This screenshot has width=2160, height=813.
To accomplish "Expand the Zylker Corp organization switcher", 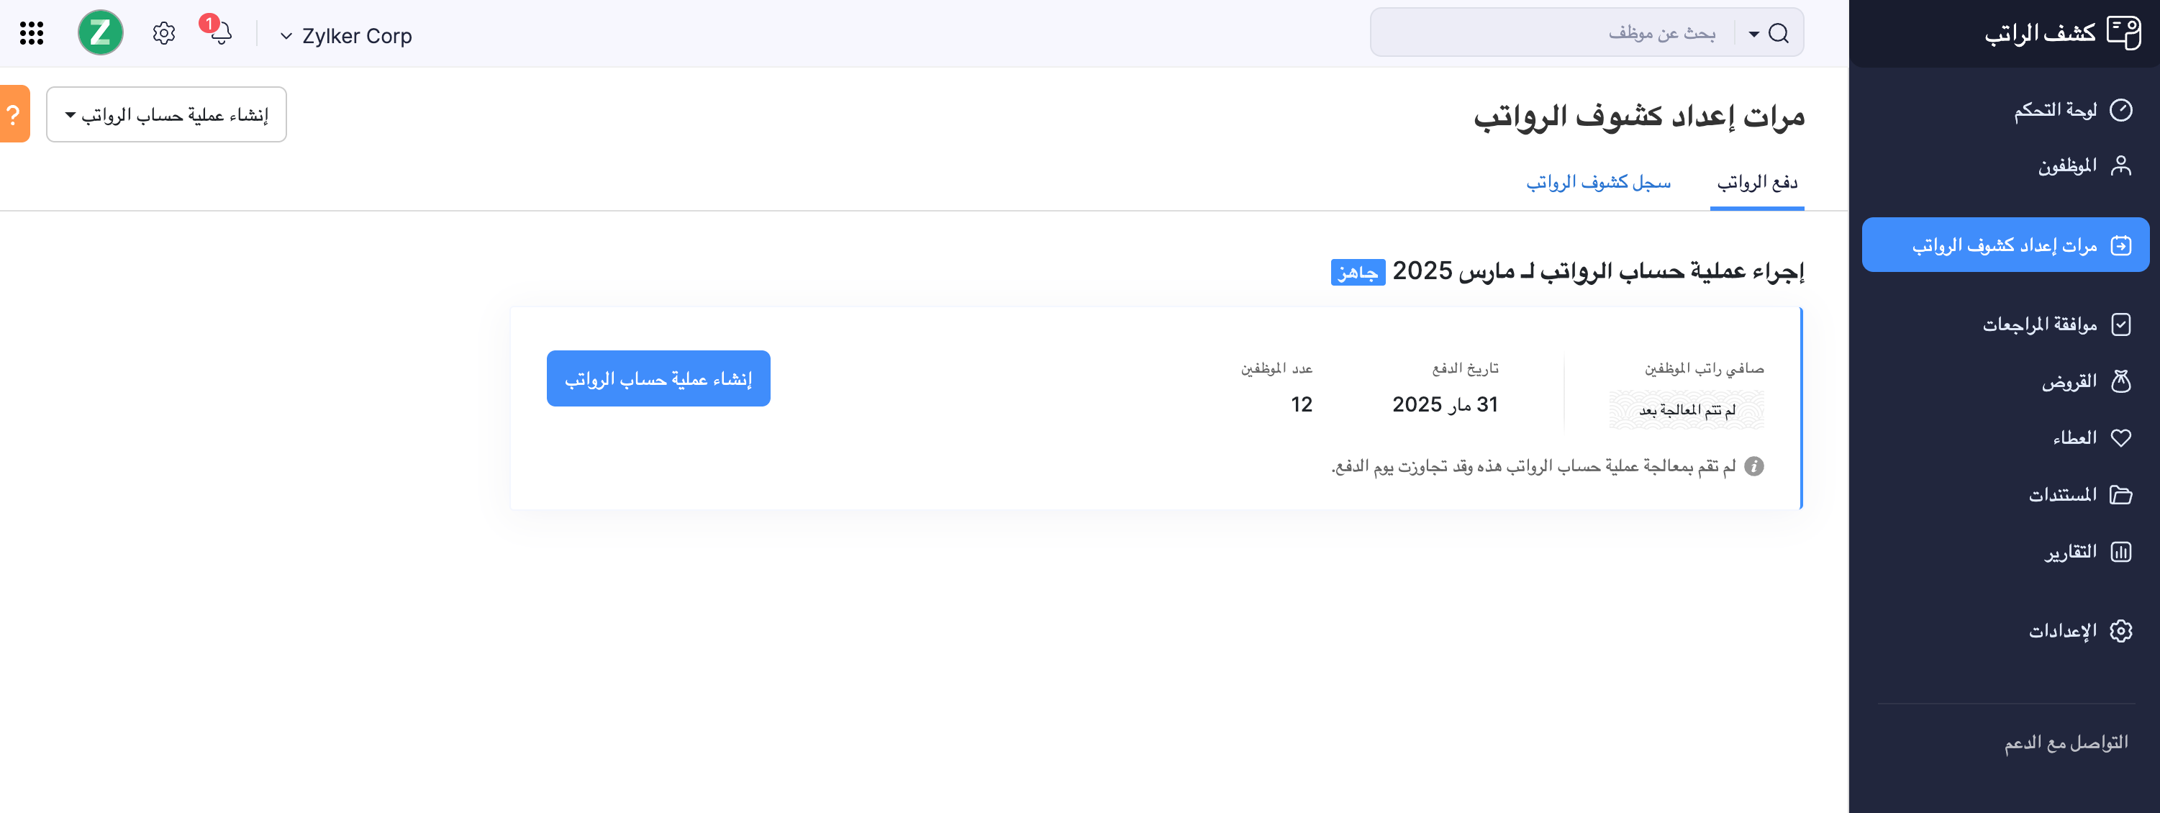I will tap(346, 36).
